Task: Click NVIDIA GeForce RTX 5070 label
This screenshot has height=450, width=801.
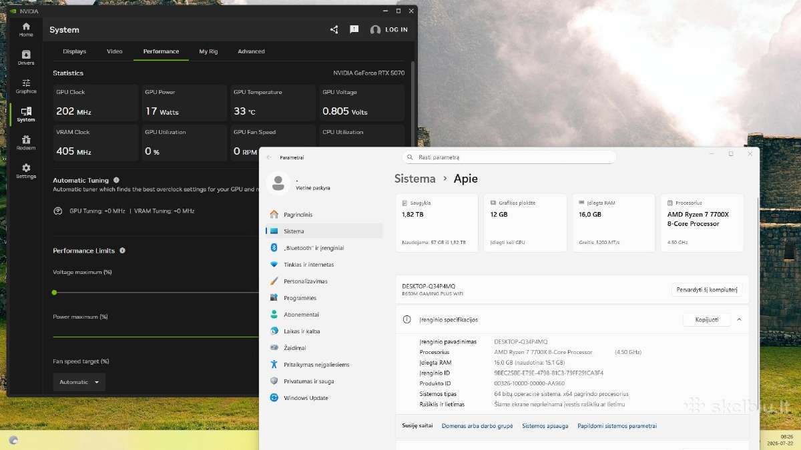Action: (x=368, y=73)
